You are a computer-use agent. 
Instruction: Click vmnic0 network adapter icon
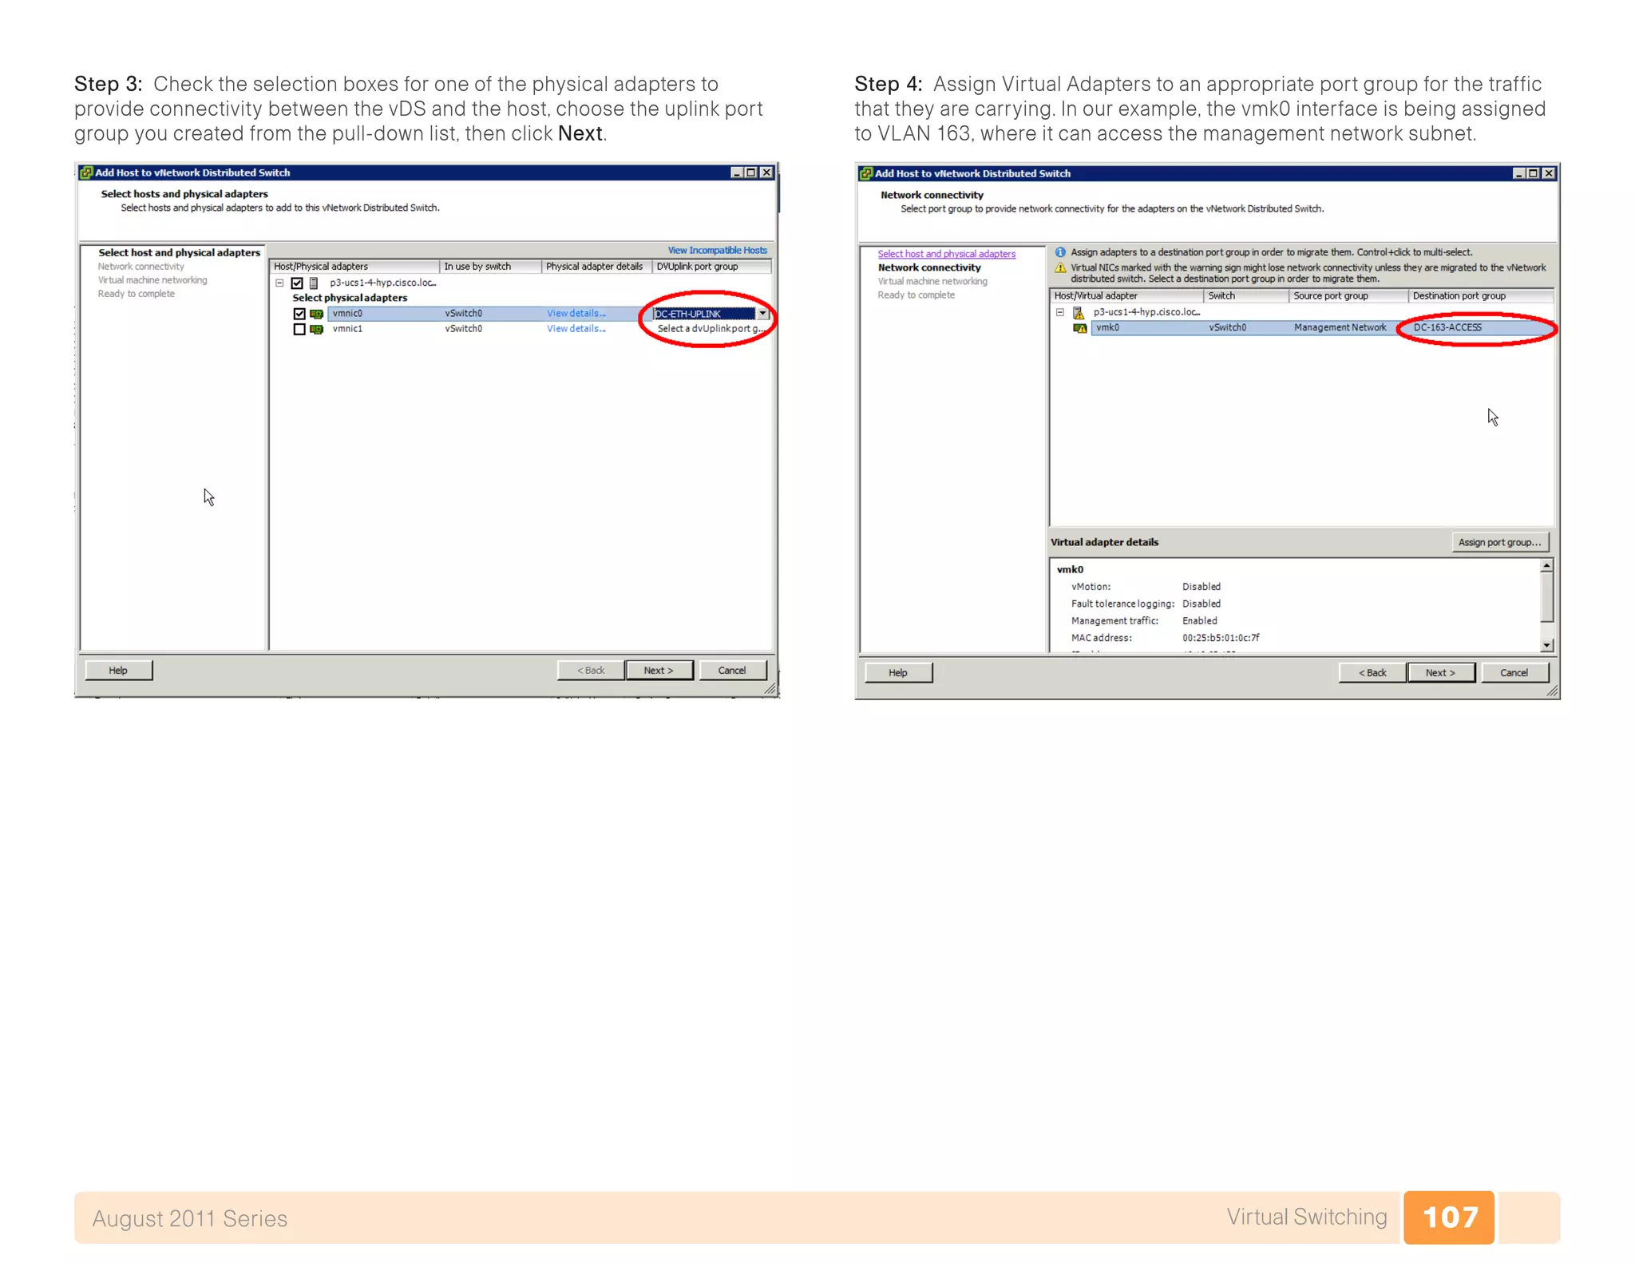316,314
